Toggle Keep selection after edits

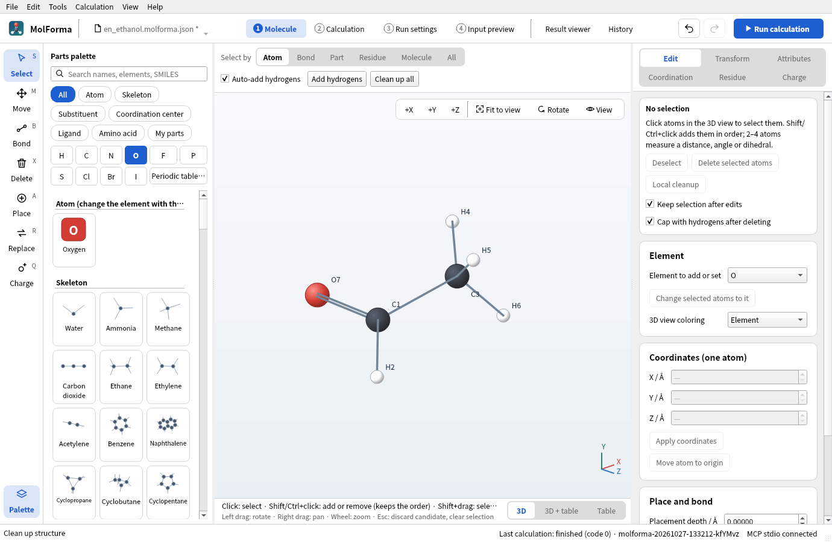pos(650,204)
